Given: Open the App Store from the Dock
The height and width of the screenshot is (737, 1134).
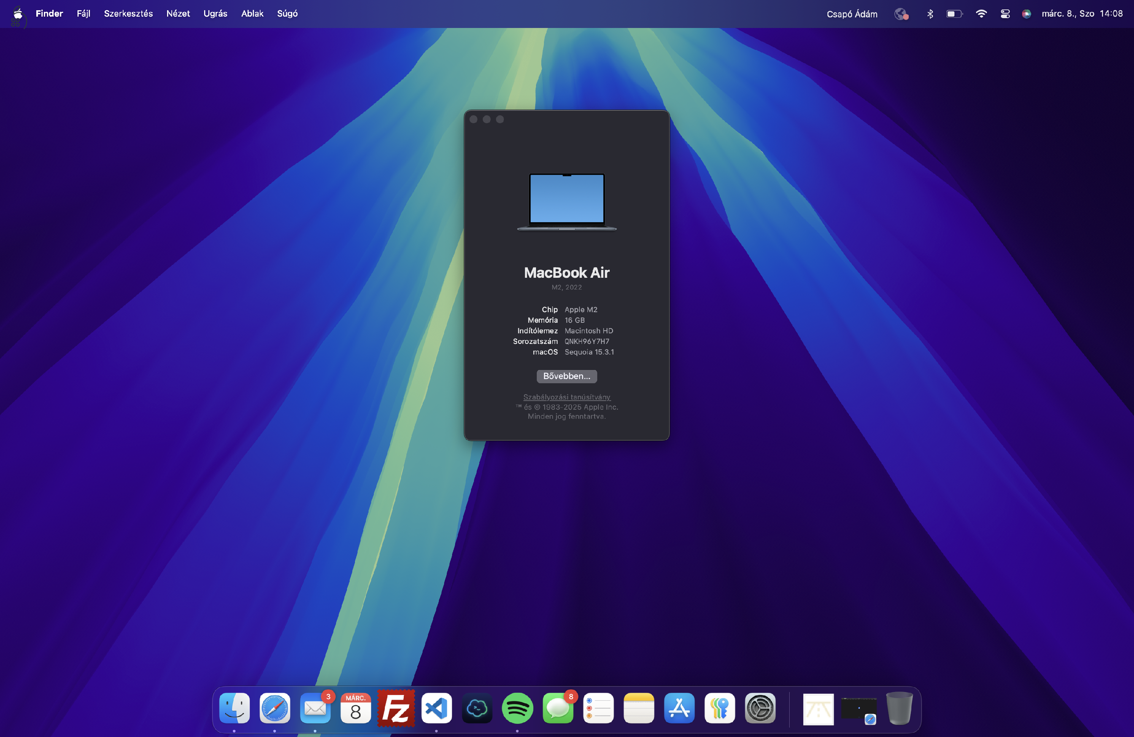Looking at the screenshot, I should pos(679,708).
